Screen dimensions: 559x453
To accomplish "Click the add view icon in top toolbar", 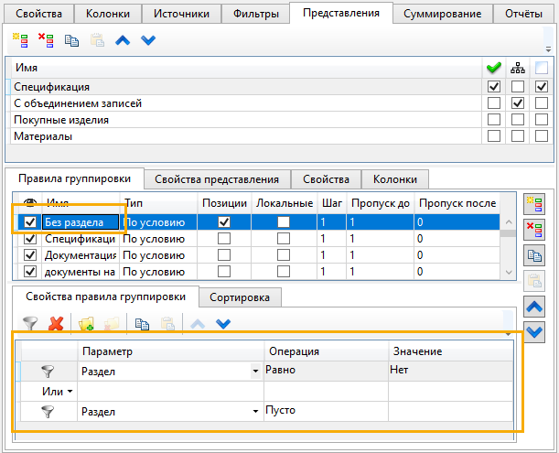I will pyautogui.click(x=20, y=41).
